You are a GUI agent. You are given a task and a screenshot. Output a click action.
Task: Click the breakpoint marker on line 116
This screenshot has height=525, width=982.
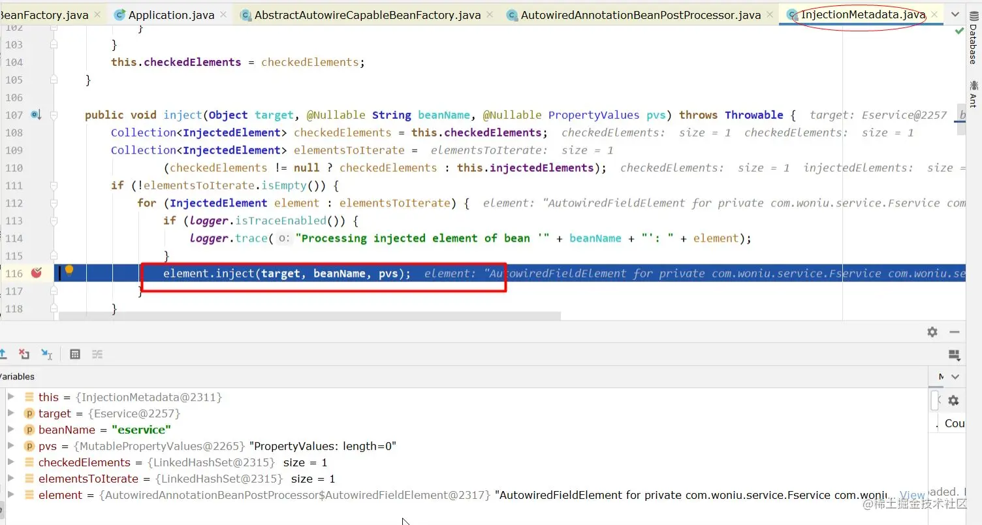[x=36, y=273]
